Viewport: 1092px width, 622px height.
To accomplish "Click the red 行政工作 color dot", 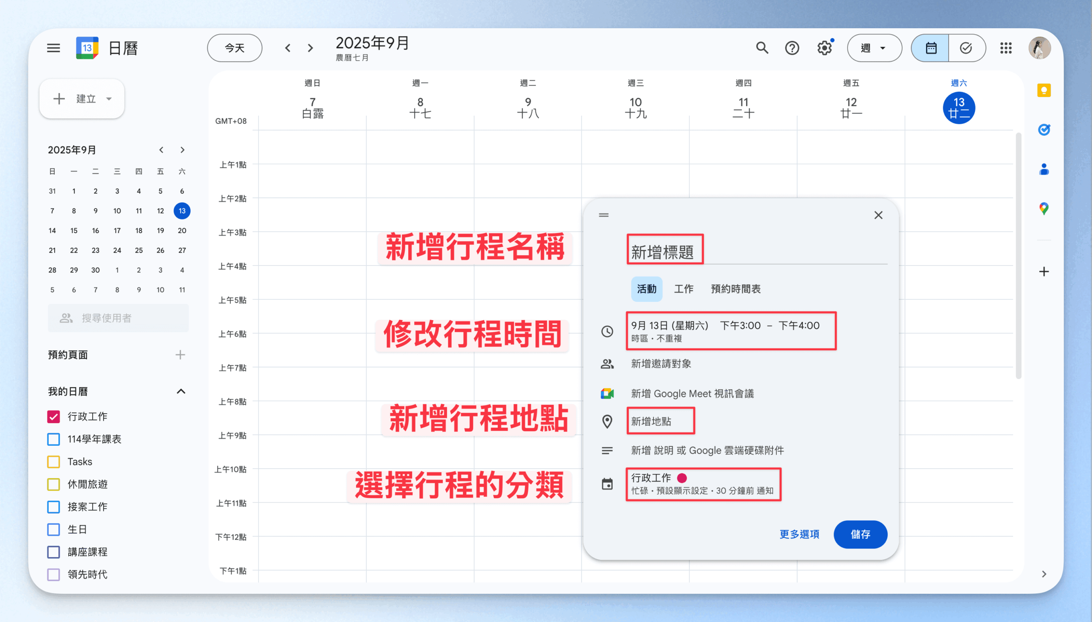I will (x=682, y=478).
